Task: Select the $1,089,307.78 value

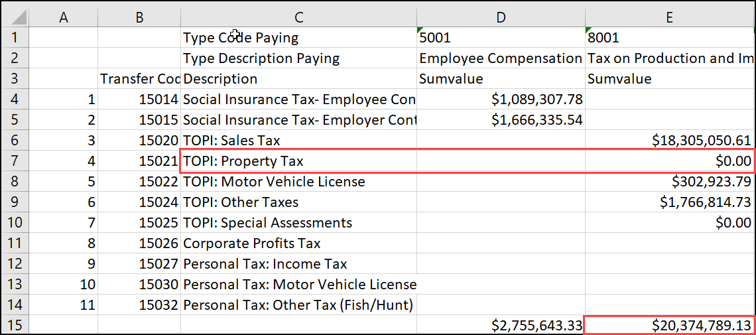Action: [501, 100]
